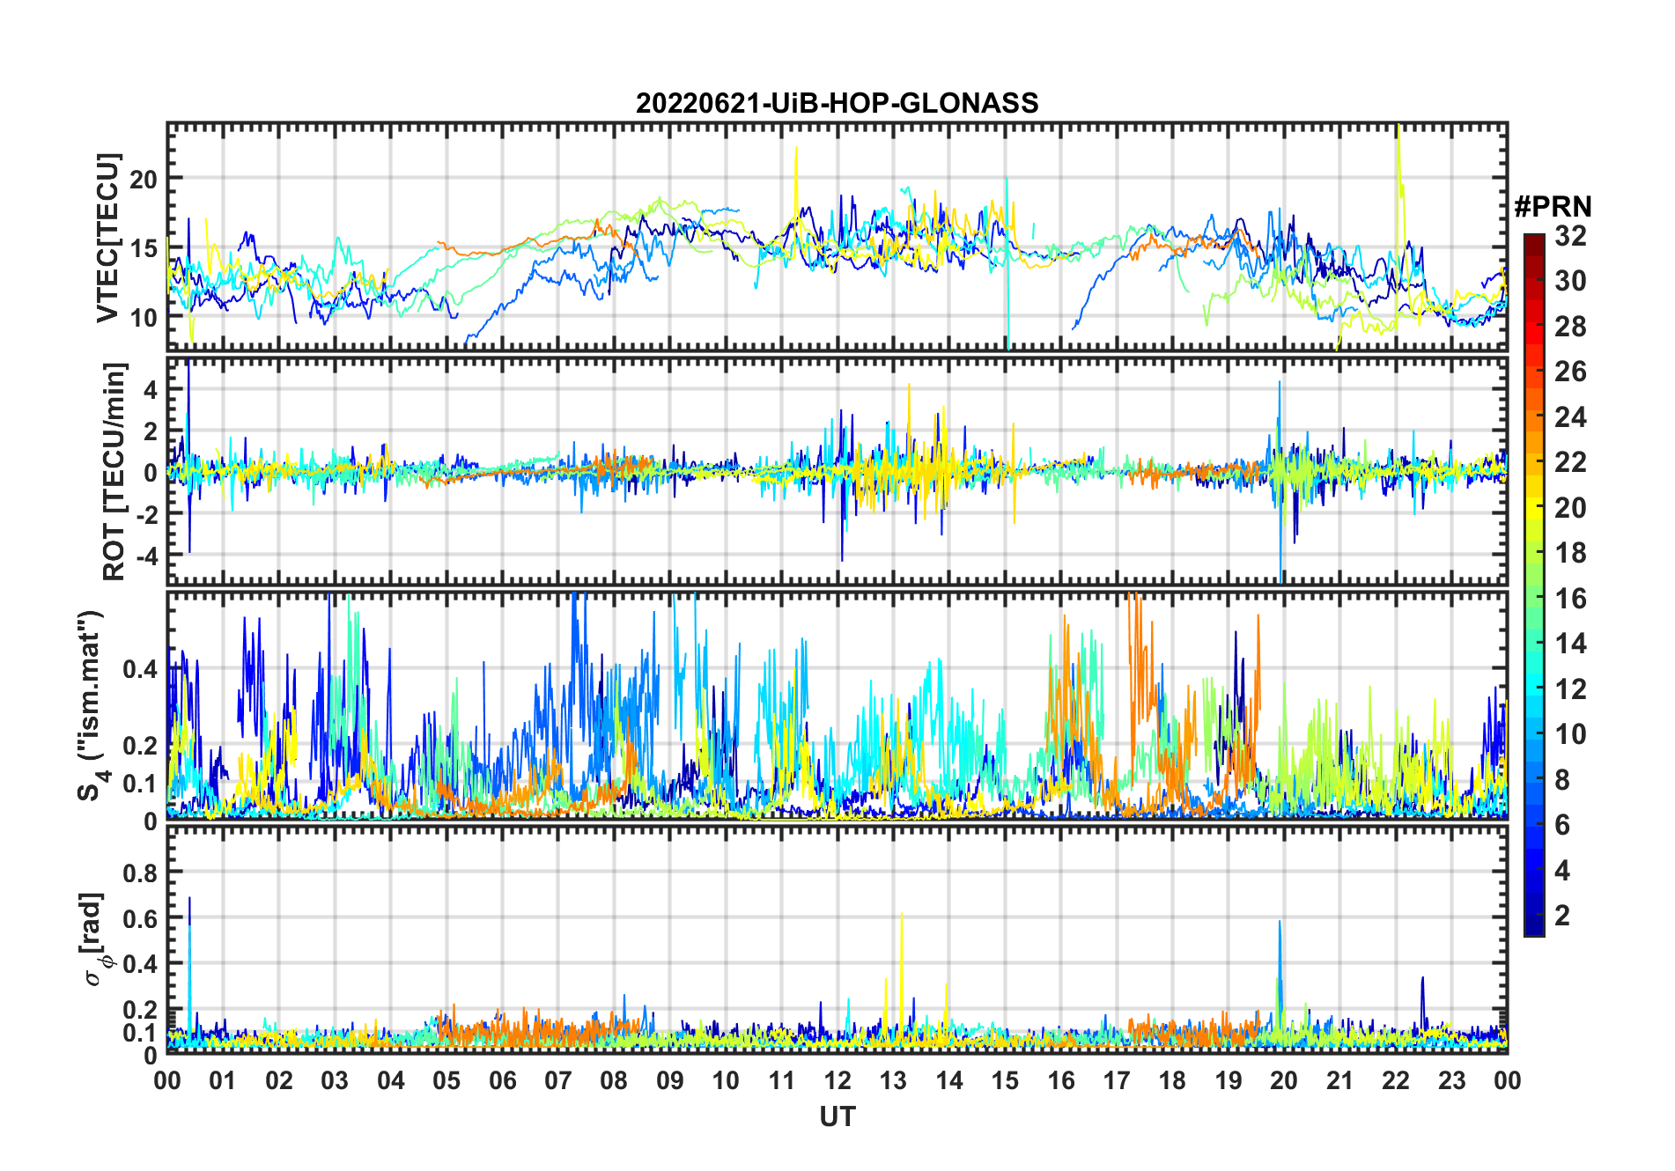Click the S4 ("ism.mat") y-axis label
1675x1171 pixels.
(90, 706)
